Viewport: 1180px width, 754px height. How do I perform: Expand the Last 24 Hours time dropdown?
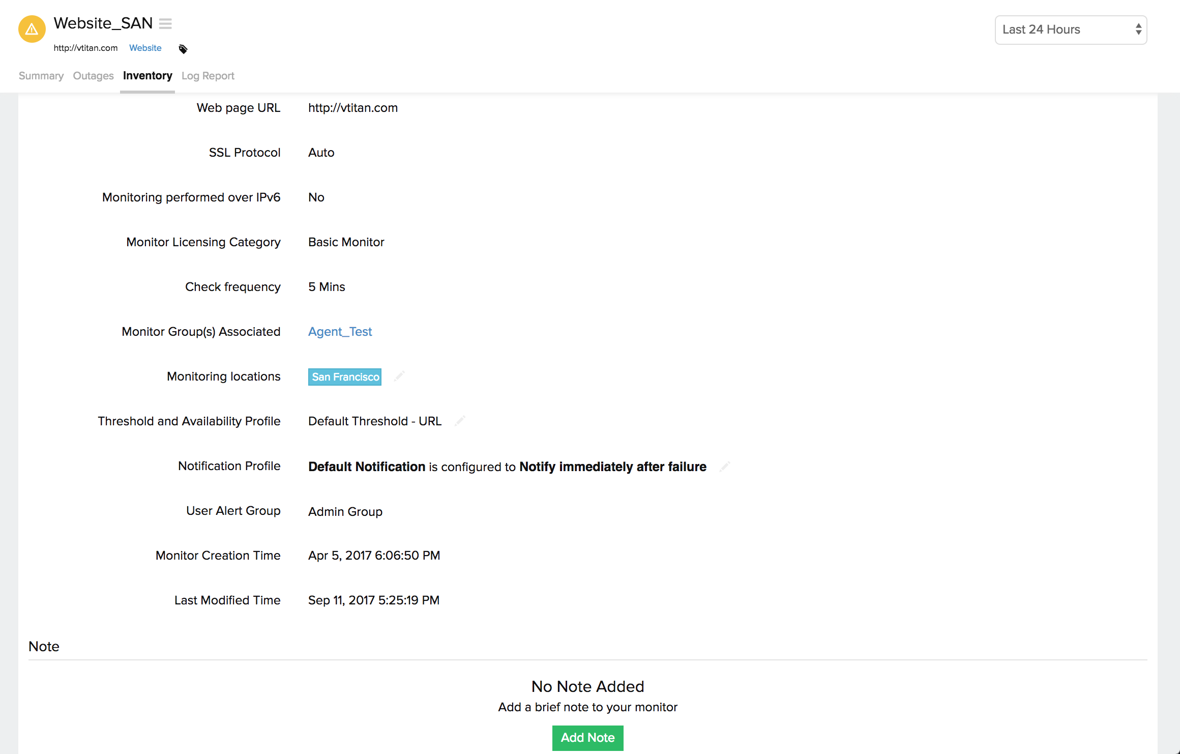tap(1071, 30)
